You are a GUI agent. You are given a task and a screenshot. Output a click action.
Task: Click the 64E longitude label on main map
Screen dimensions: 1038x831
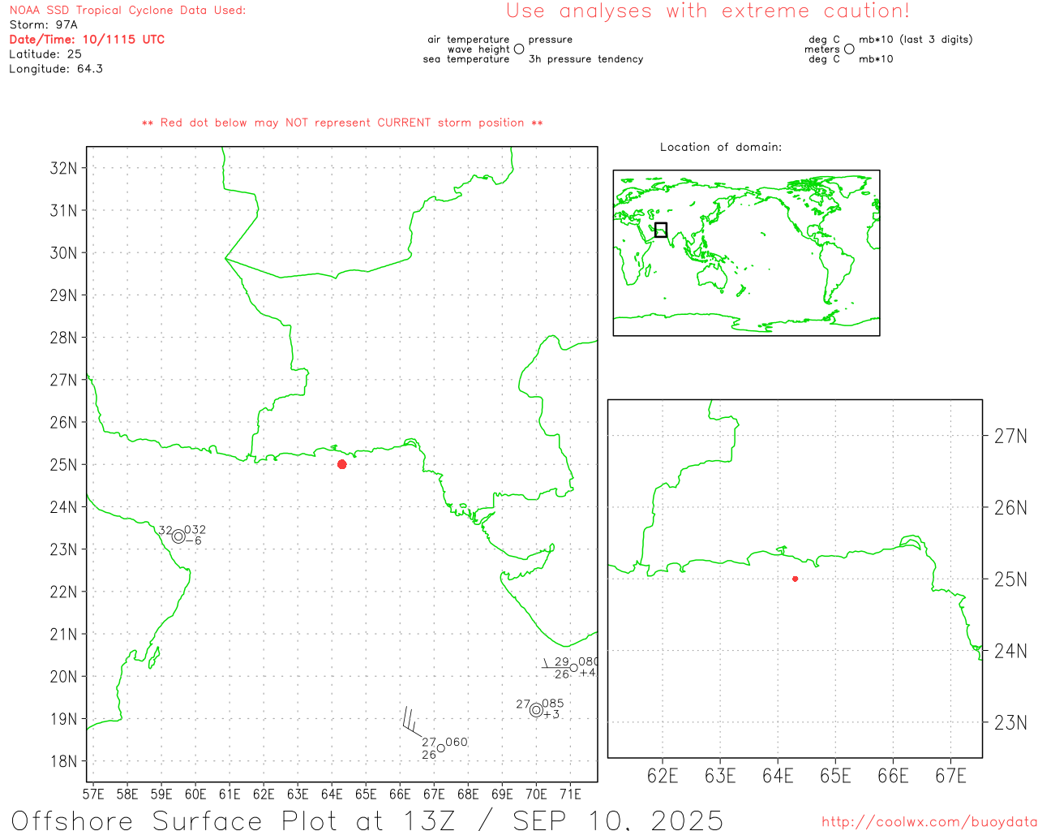tap(332, 794)
